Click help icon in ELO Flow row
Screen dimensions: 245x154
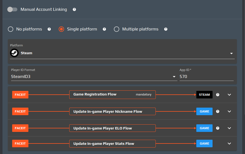[218, 128]
